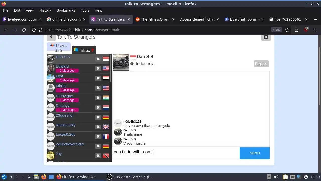The width and height of the screenshot is (321, 181).
Task: Open the Tools menu
Action: point(85,10)
